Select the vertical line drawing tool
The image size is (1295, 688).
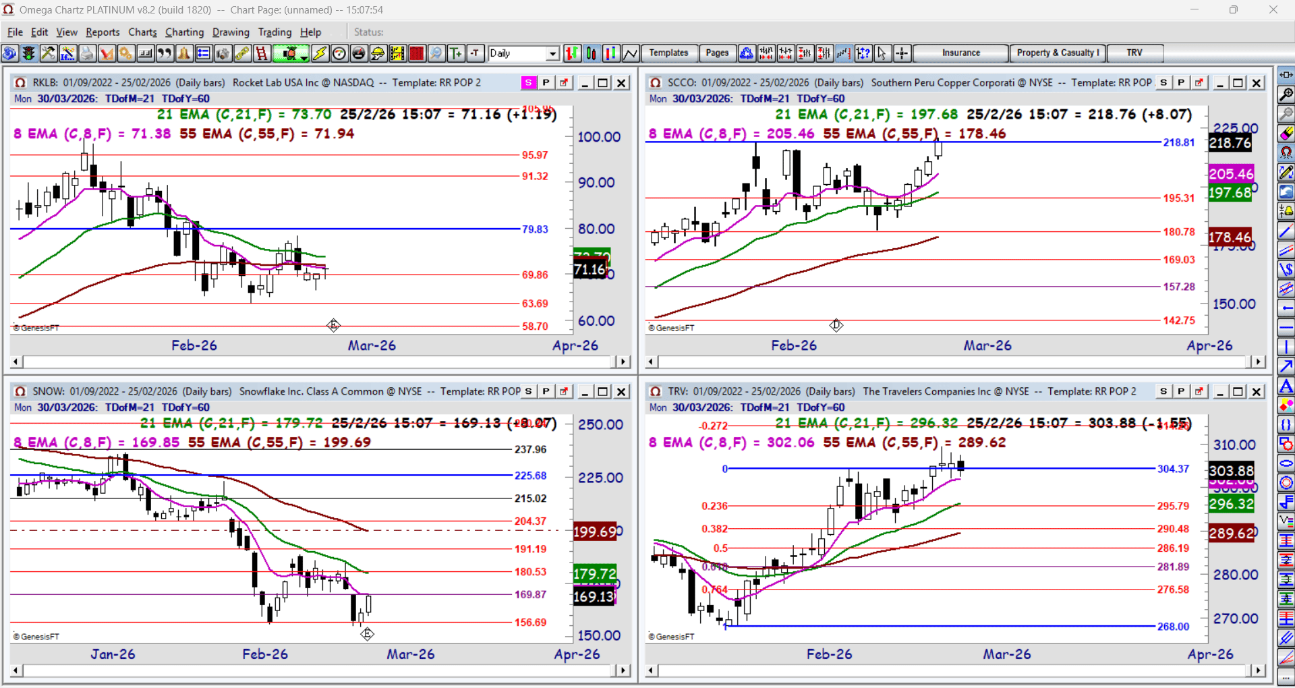point(1286,347)
